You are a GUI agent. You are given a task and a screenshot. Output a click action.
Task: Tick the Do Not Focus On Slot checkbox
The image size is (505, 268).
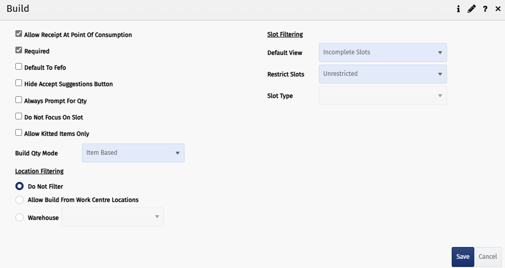(x=19, y=117)
